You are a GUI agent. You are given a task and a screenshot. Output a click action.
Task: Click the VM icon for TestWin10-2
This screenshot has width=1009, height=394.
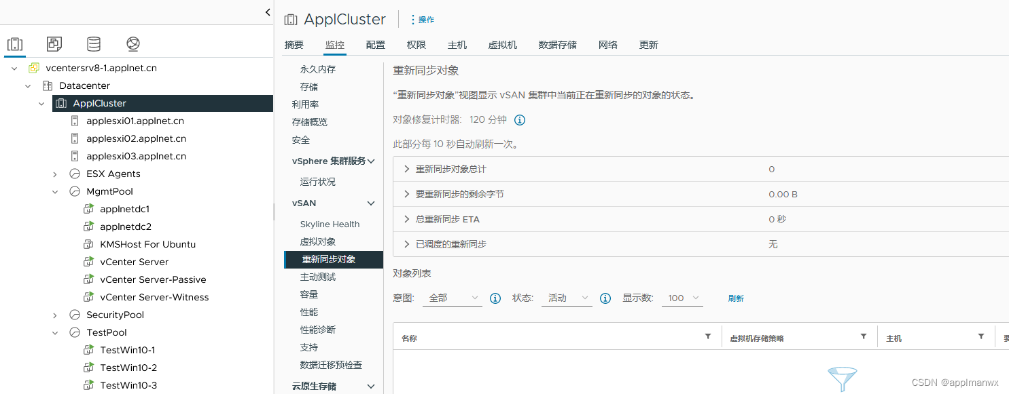point(88,368)
